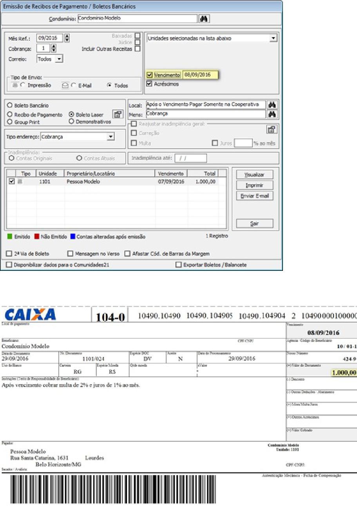Screen dimensions: 357x506
Task: Click binoculars icon beside Local field
Action: (272, 104)
